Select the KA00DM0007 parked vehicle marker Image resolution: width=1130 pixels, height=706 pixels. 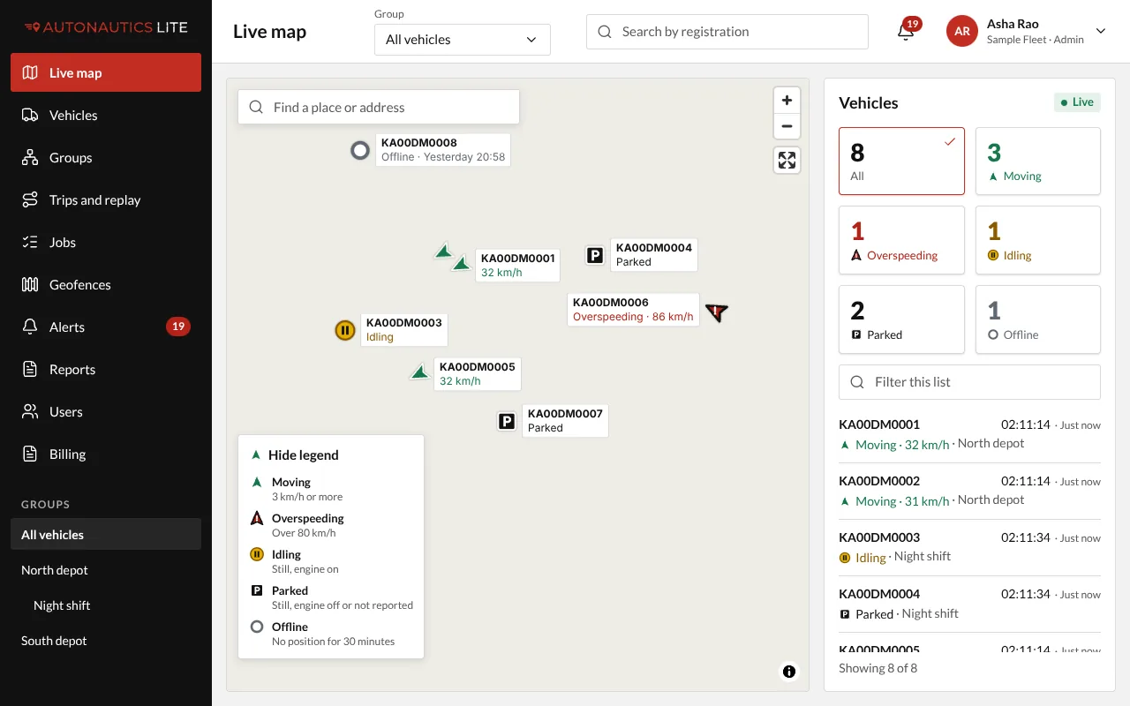(x=507, y=421)
